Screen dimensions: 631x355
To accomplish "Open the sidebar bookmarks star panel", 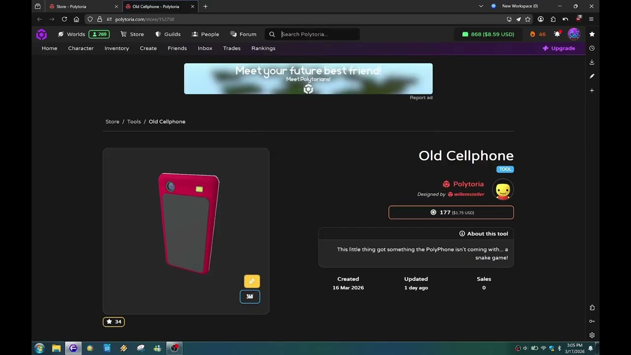I will point(592,34).
